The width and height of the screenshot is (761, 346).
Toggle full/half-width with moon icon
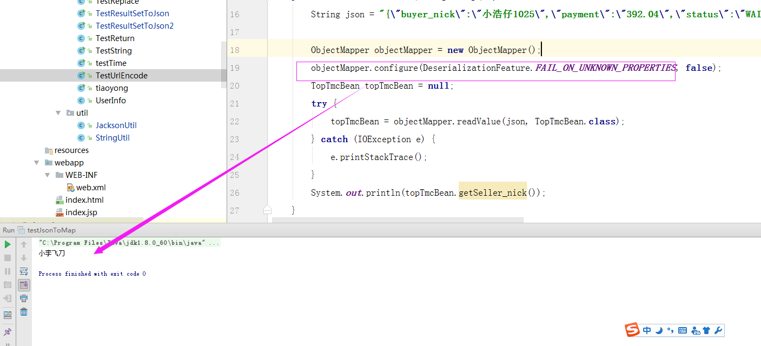click(x=659, y=330)
